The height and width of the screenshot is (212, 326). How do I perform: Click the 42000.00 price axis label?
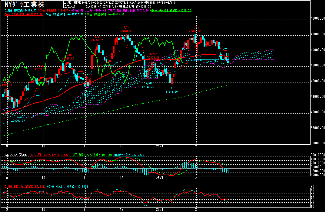(318, 81)
